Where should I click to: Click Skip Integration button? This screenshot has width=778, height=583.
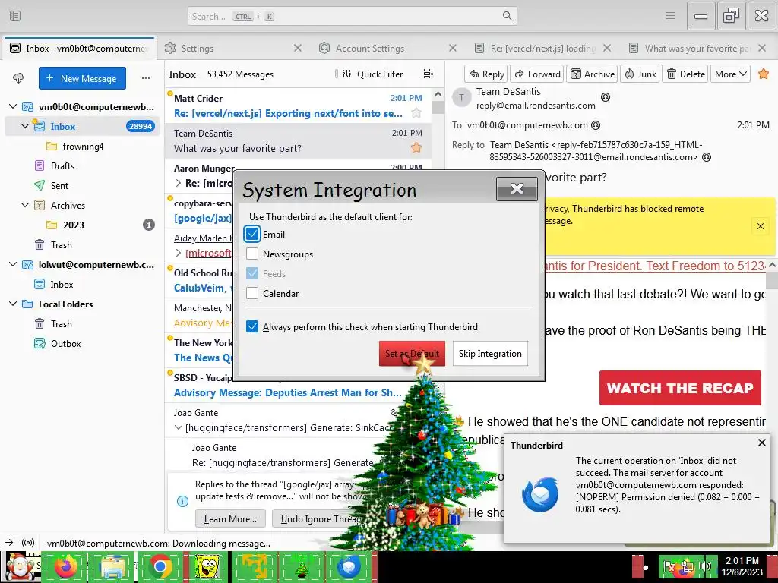coord(490,354)
